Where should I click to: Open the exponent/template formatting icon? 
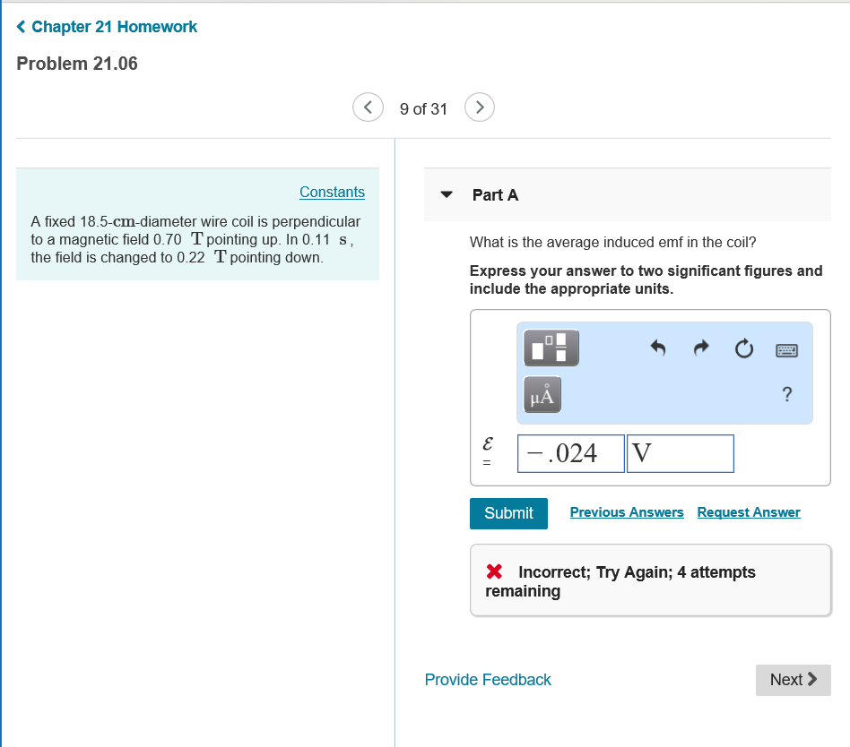tap(550, 348)
